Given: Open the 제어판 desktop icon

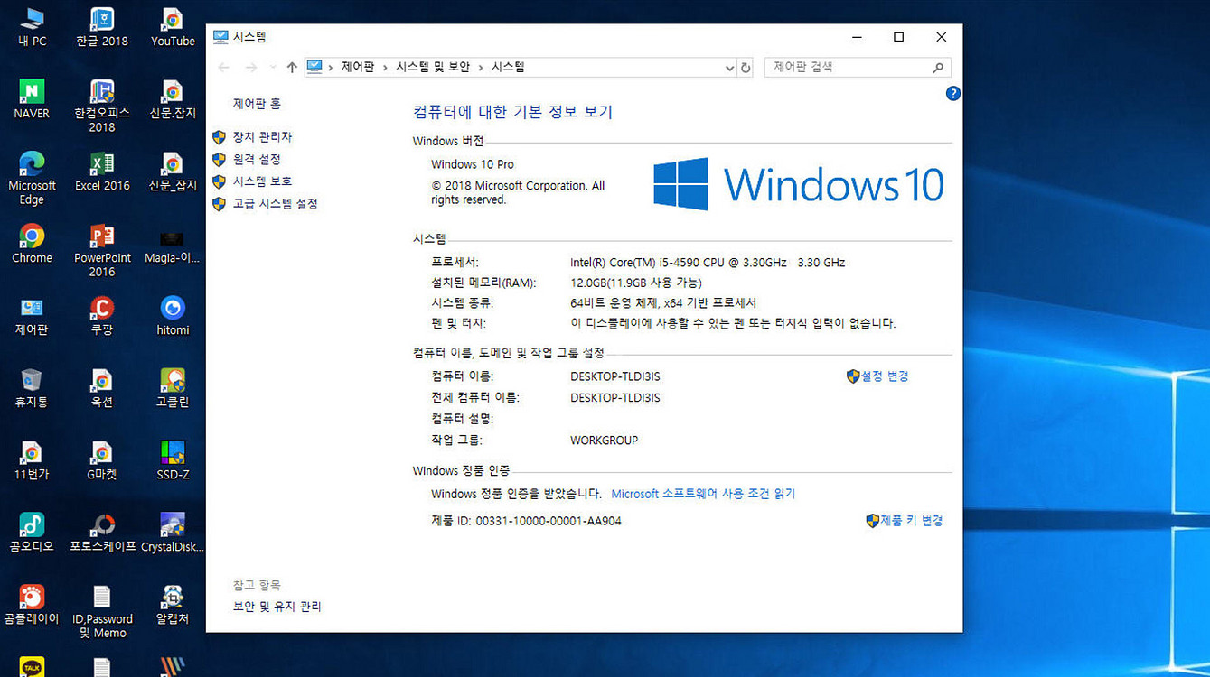Looking at the screenshot, I should point(32,315).
